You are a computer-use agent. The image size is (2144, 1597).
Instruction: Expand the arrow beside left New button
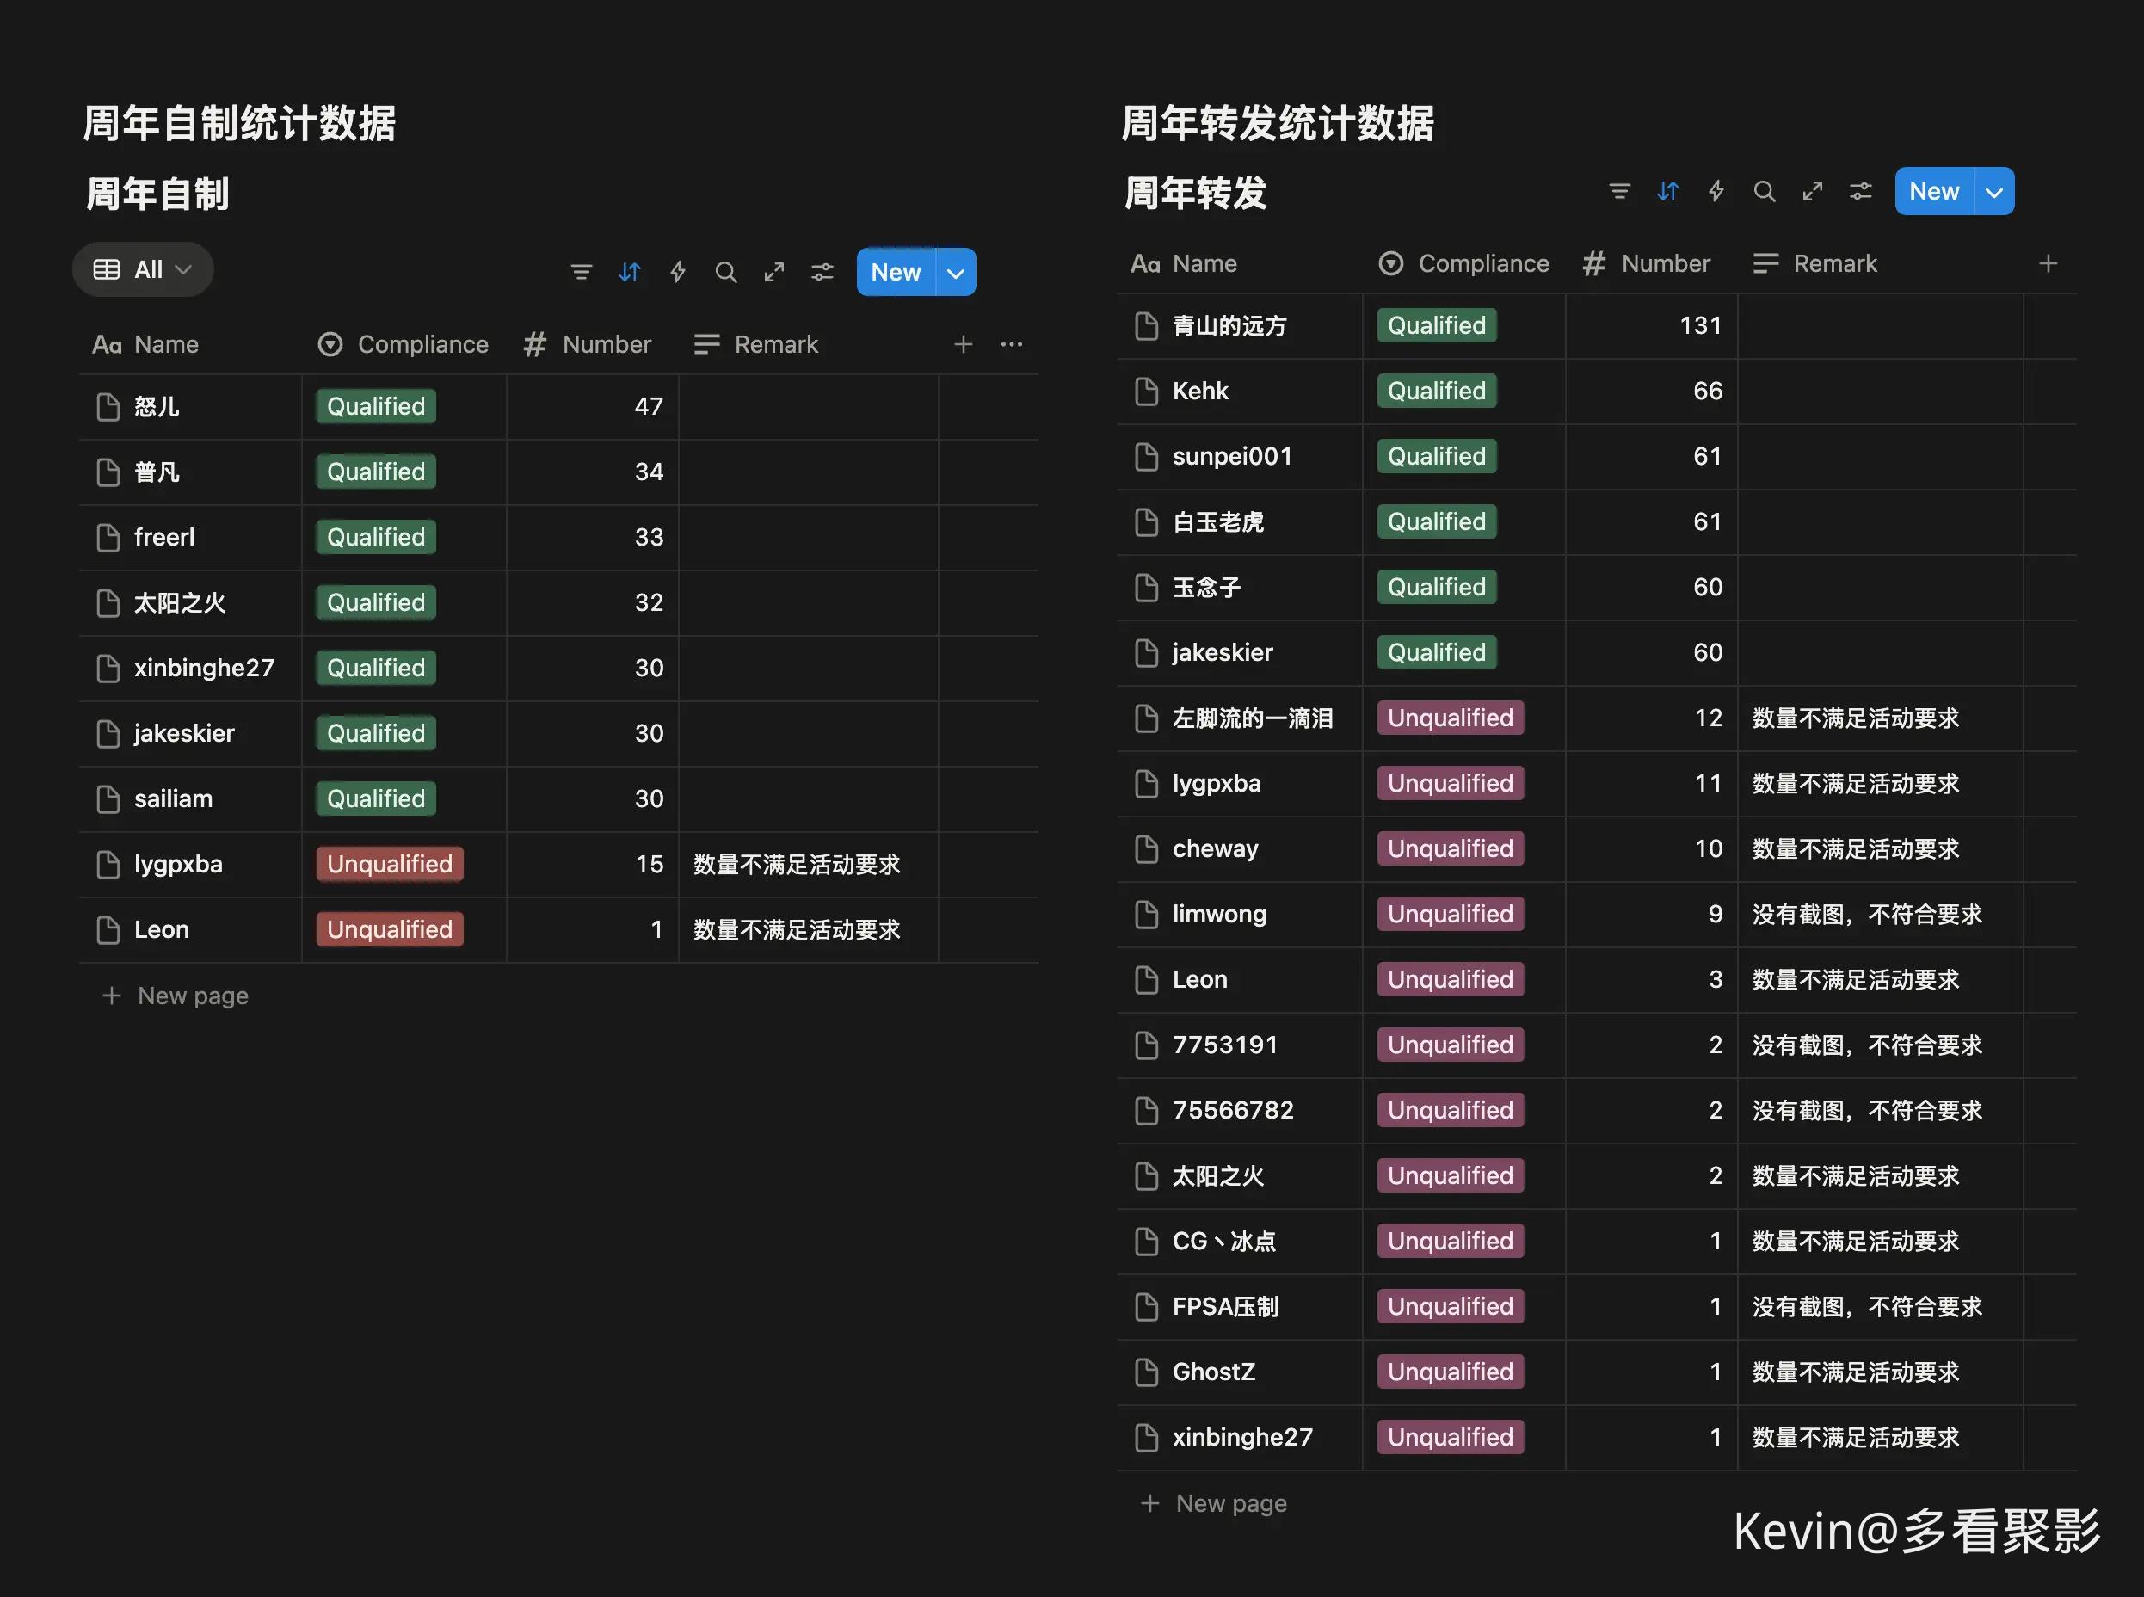(956, 273)
